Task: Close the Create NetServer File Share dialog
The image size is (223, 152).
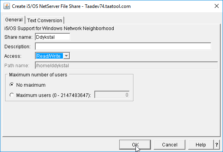Action: (216, 6)
